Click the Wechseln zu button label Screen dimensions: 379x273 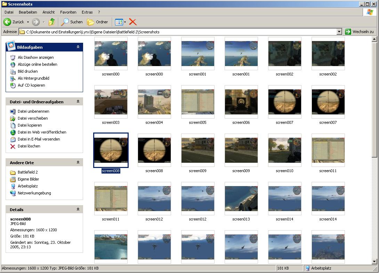click(363, 32)
